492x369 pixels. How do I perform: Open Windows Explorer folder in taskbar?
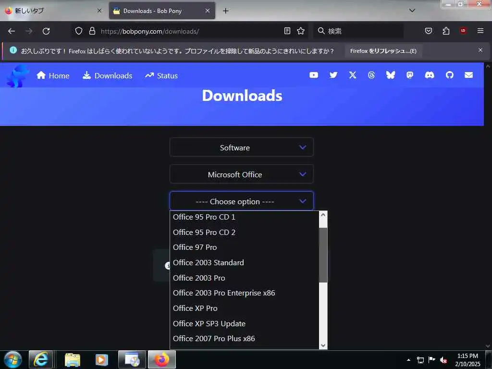point(73,359)
